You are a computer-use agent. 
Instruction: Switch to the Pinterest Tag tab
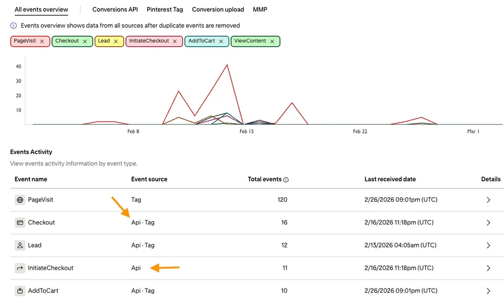[x=165, y=9]
